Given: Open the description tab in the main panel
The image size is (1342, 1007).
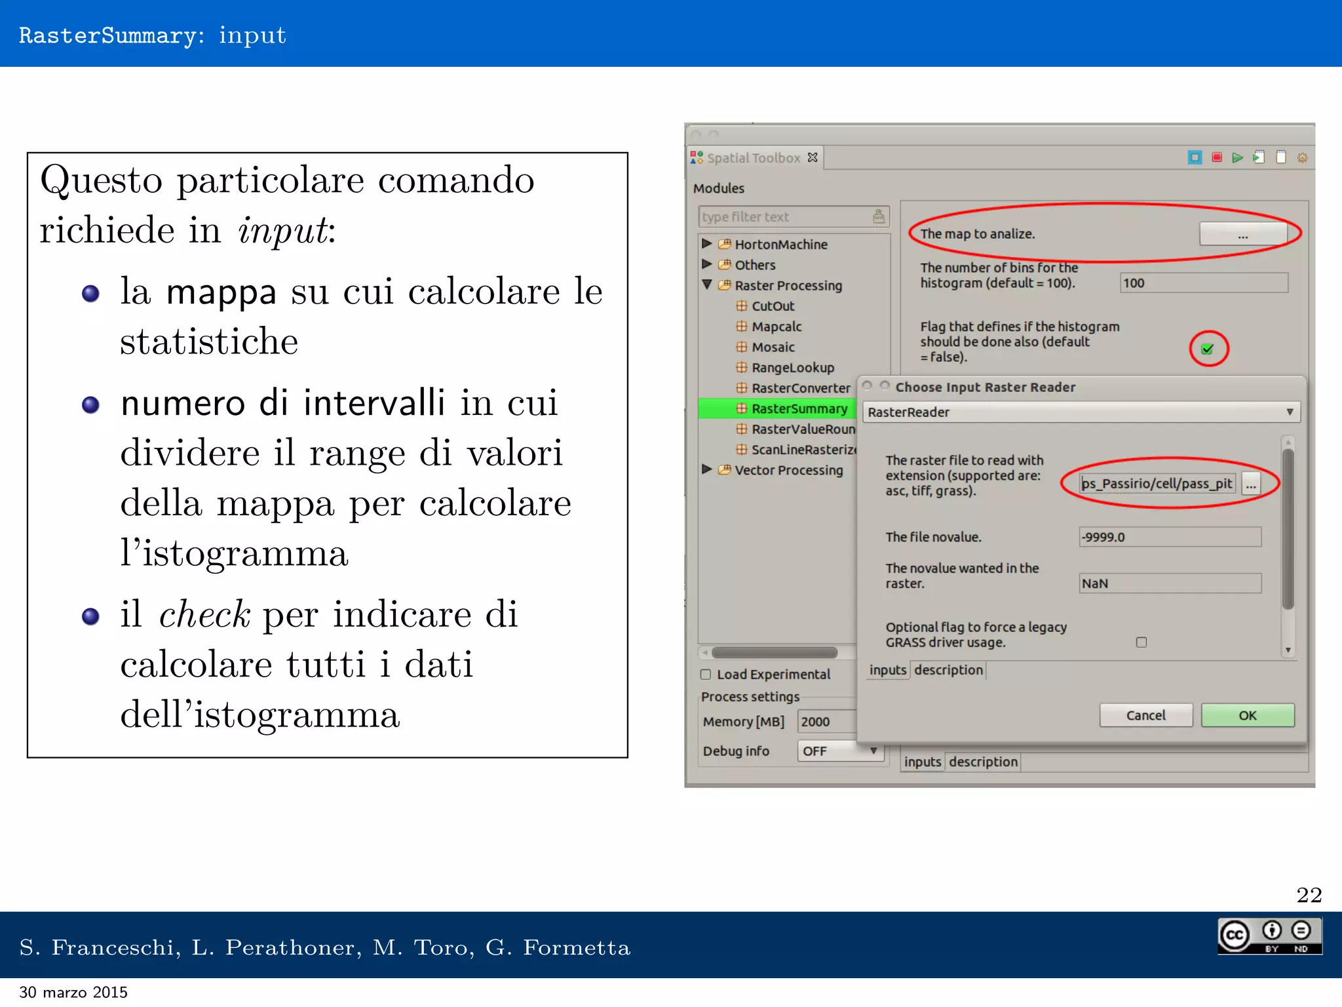Looking at the screenshot, I should [x=983, y=762].
